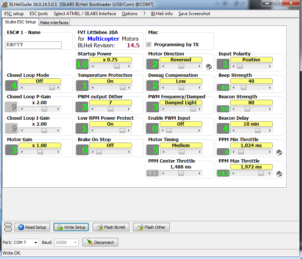Click the Beep Strength slider thumb
The width and height of the screenshot is (302, 259).
(244, 88)
